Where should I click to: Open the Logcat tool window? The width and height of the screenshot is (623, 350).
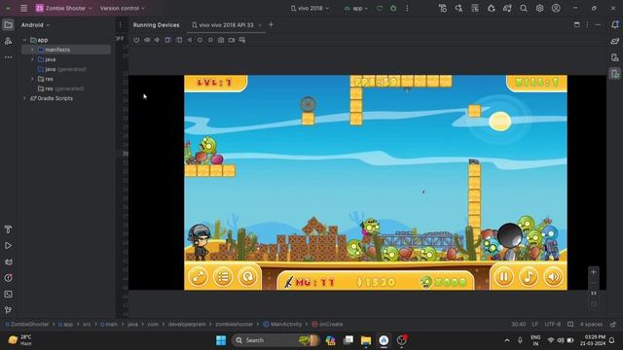point(8,262)
